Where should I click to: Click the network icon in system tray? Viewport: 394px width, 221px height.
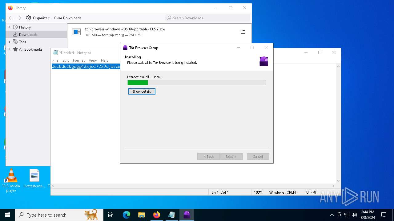pyautogui.click(x=347, y=215)
